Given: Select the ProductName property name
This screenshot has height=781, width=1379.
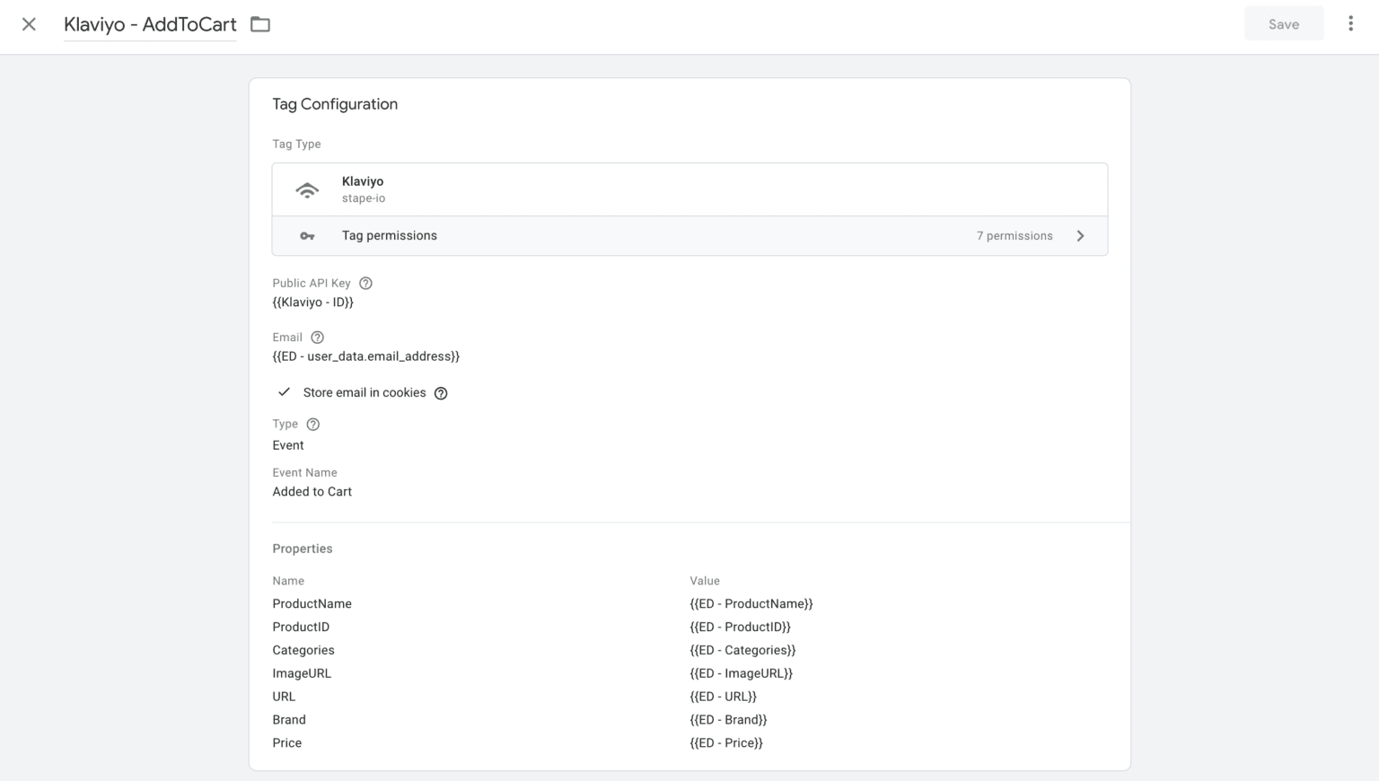Looking at the screenshot, I should [x=312, y=604].
